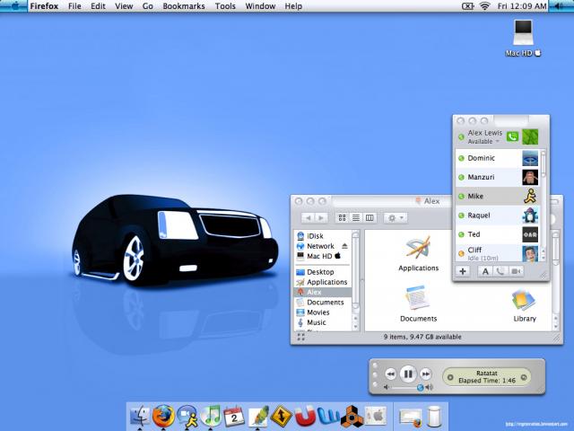Start video chat camera button
Viewport: 574px width, 431px height.
[516, 271]
